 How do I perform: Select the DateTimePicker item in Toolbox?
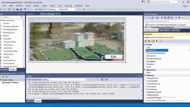pos(9,60)
